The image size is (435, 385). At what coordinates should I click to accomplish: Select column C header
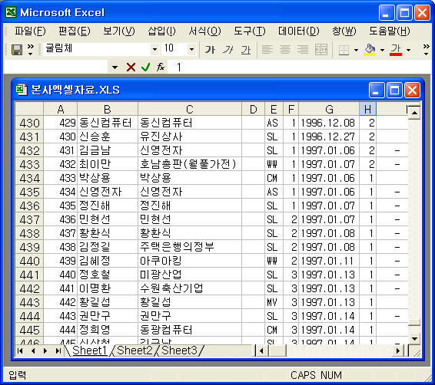coord(190,110)
